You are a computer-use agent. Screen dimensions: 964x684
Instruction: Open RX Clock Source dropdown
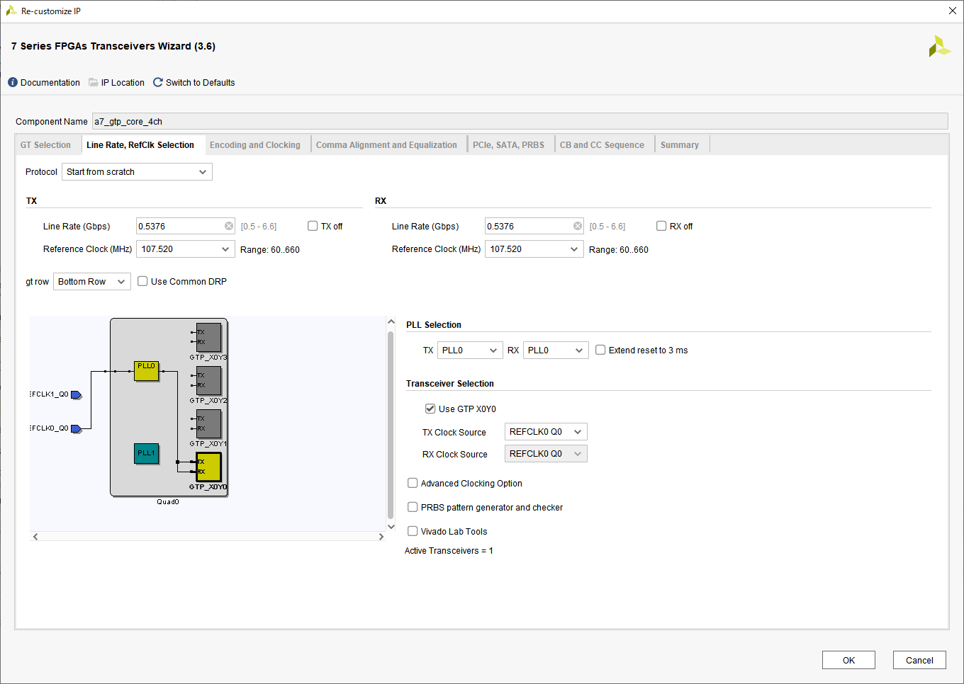coord(546,454)
